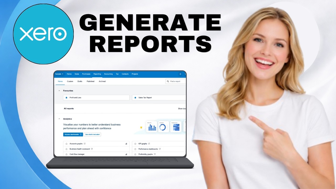Viewport: 336px width, 189px height.
Task: Click the bar chart icon on Accounts graphs row
Action: (x=126, y=144)
